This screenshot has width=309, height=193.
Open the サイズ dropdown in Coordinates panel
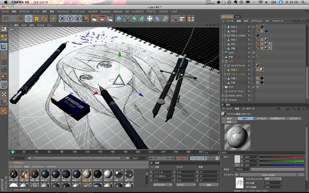(185, 185)
